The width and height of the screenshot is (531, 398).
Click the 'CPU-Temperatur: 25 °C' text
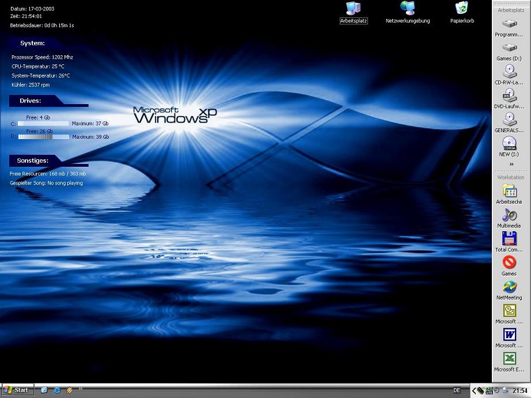38,66
